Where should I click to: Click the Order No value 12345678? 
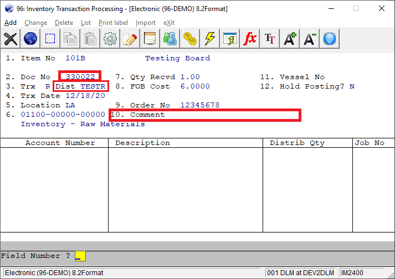[200, 105]
